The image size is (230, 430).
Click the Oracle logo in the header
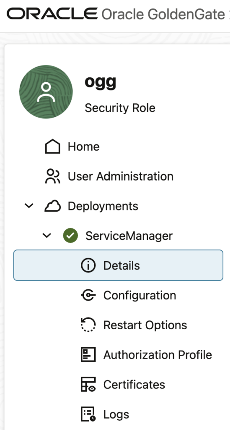pyautogui.click(x=52, y=14)
